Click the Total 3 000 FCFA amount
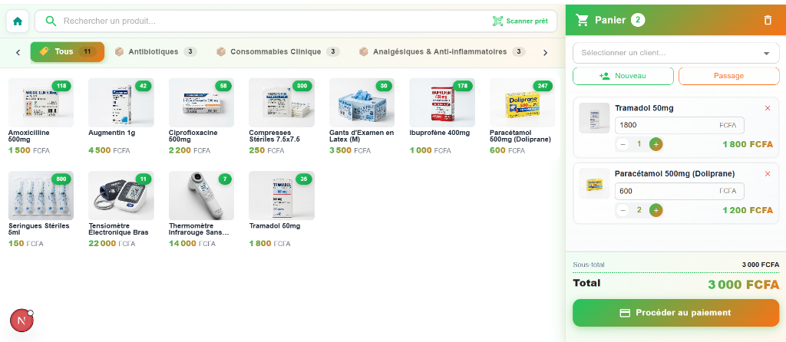Screen dimensions: 786x342 (743, 284)
